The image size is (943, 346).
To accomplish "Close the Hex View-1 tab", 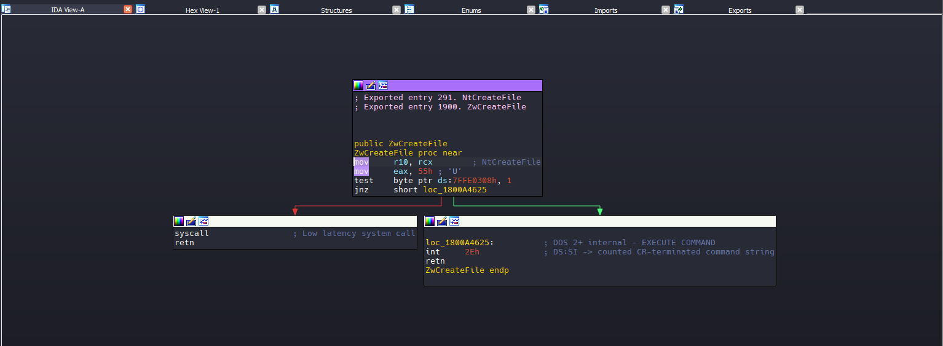I will (262, 9).
